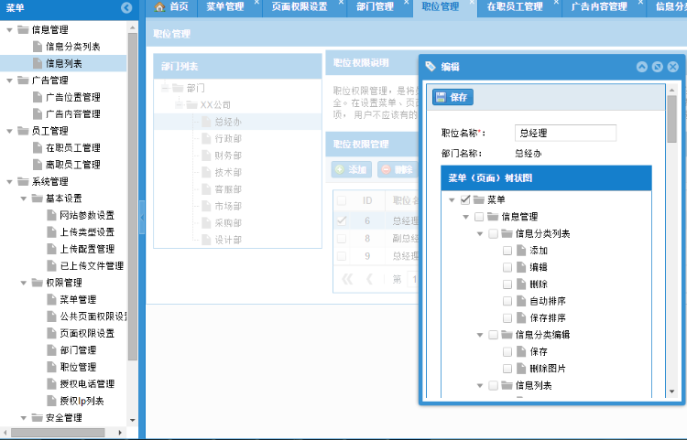
Task: Click the page icon beside 菜单管理
Action: tap(51, 300)
